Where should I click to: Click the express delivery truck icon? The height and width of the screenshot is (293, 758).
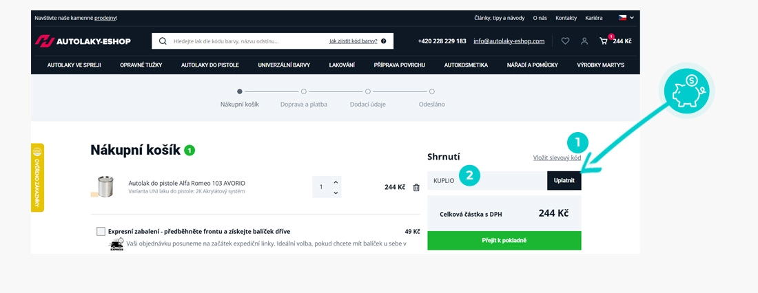pyautogui.click(x=116, y=244)
